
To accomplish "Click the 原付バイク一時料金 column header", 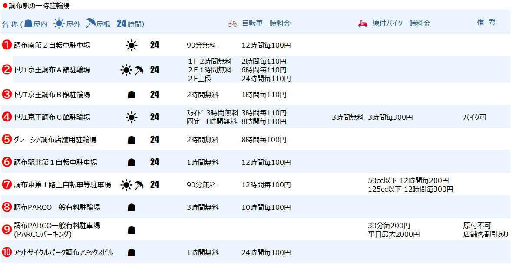I will tap(401, 23).
